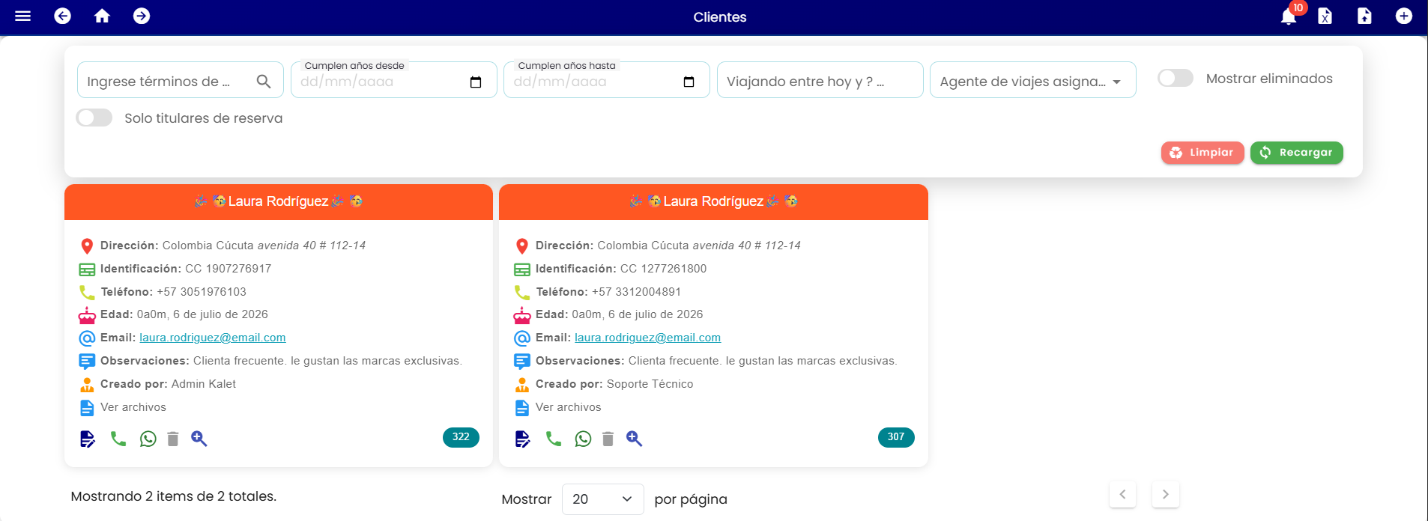Delete client 307 with trash icon
The image size is (1428, 521).
click(x=608, y=439)
